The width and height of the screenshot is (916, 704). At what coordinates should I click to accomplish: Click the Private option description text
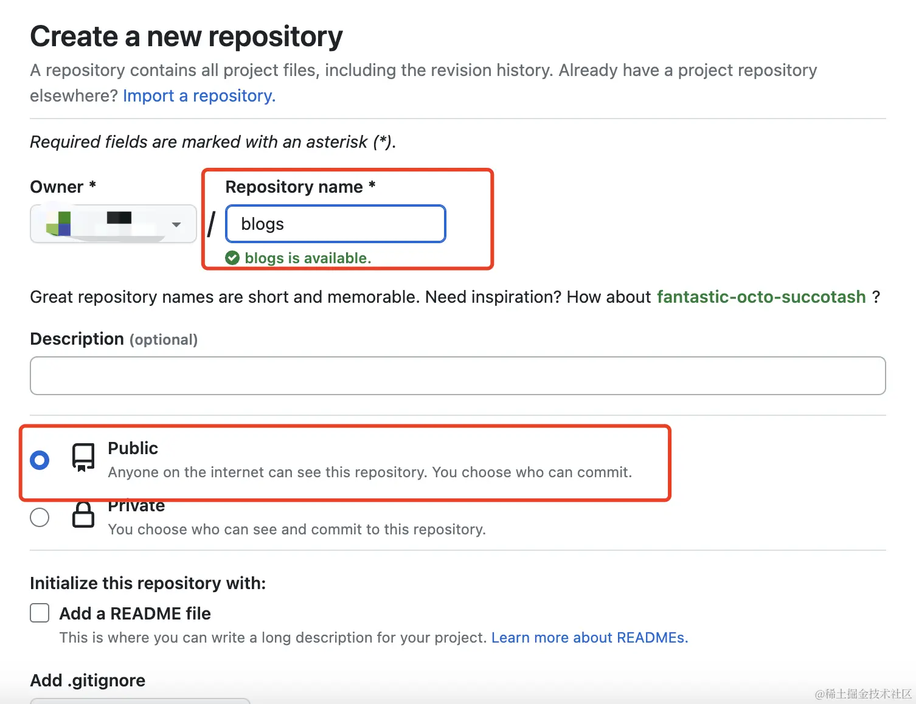click(x=297, y=530)
